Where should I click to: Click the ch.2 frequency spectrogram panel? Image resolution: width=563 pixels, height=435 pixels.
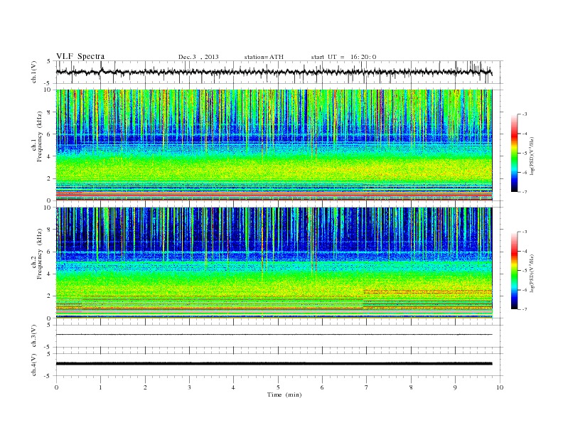point(274,263)
